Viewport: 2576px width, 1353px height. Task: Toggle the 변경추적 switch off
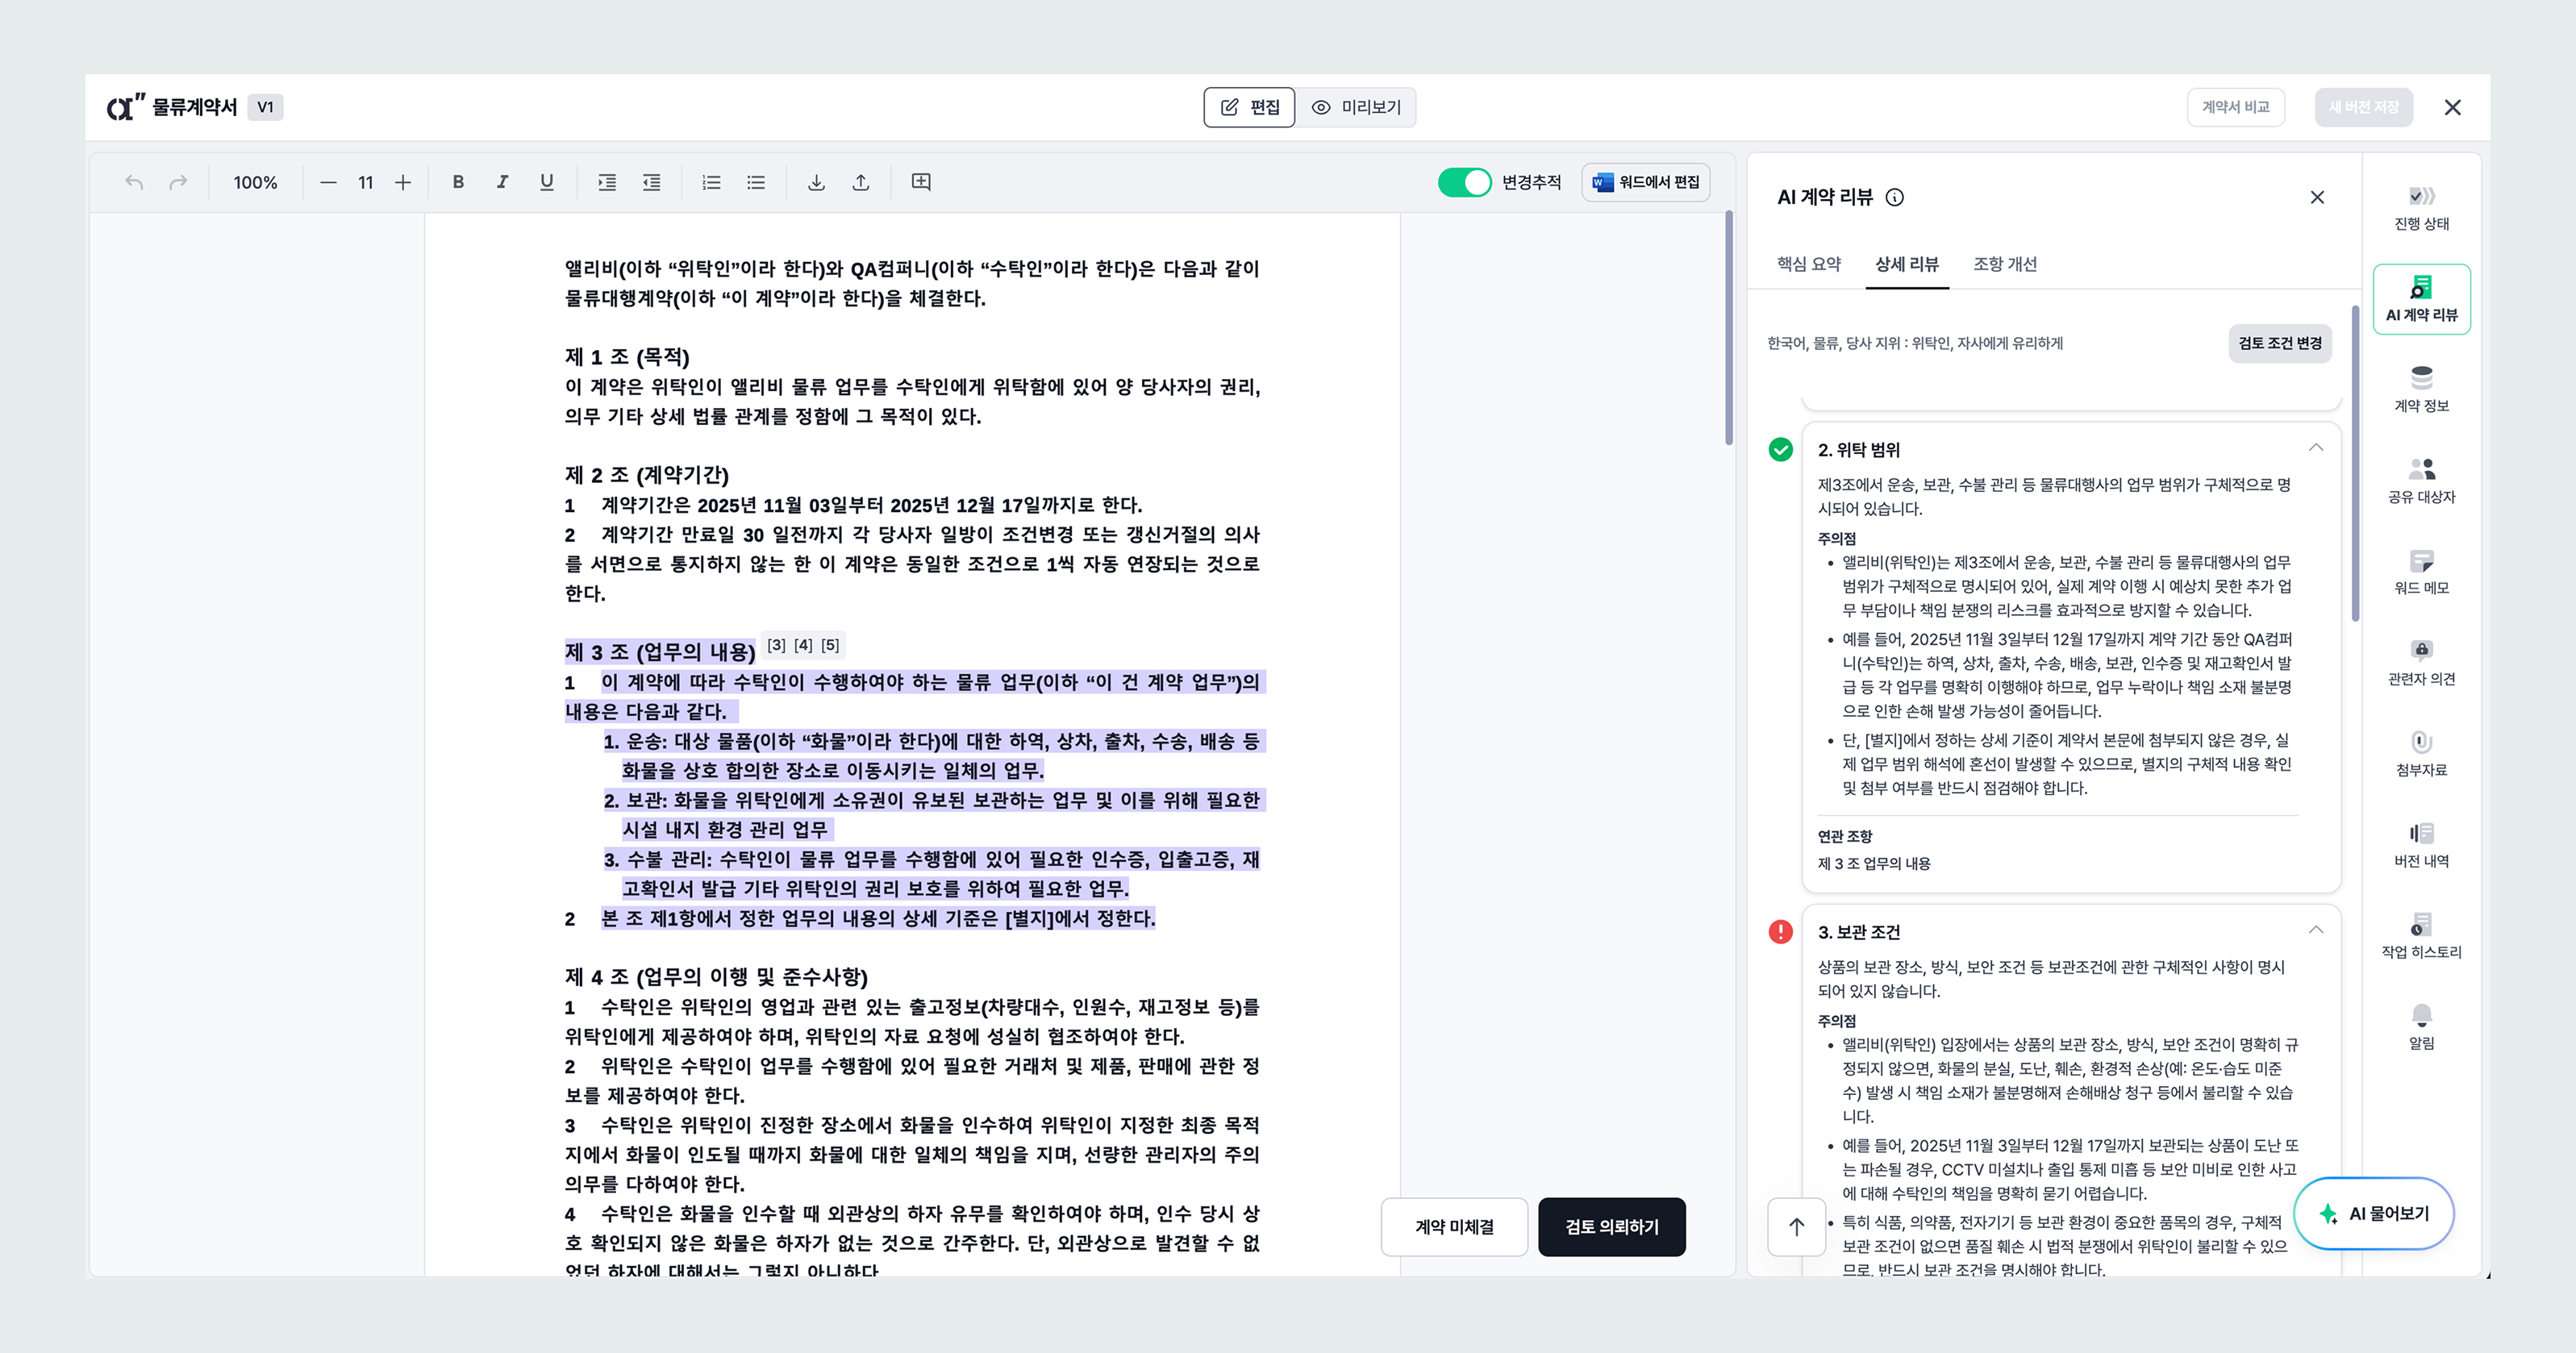pos(1464,182)
